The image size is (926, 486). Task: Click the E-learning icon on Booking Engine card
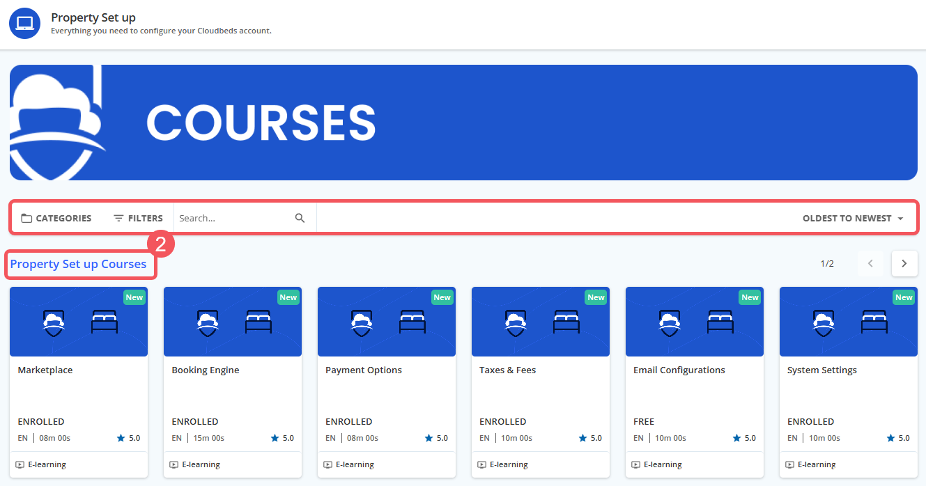pos(174,464)
